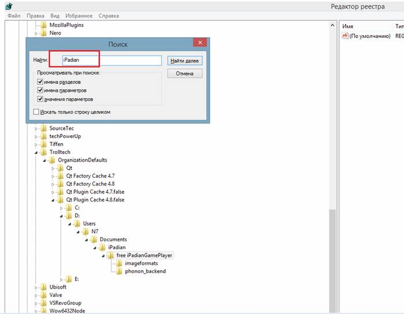Click the (По умолчанию) string value icon
This screenshot has height=314, width=404.
pos(346,36)
